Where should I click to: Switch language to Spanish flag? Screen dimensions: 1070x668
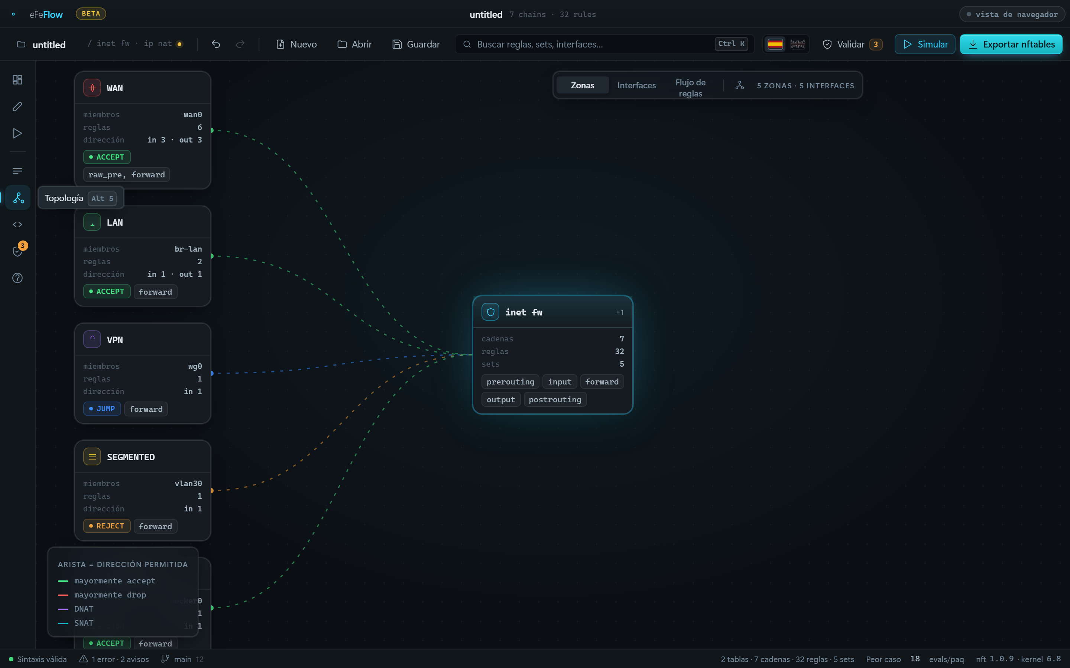(x=775, y=44)
